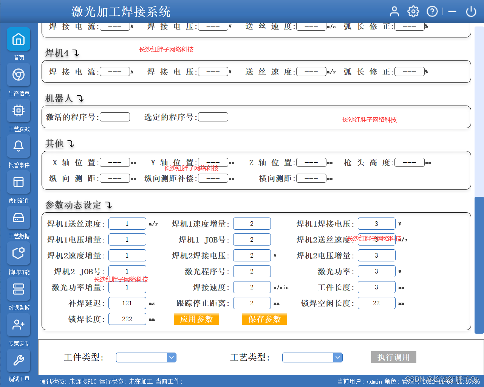Edit 激光功率 input field
The image size is (484, 387).
[x=377, y=271]
